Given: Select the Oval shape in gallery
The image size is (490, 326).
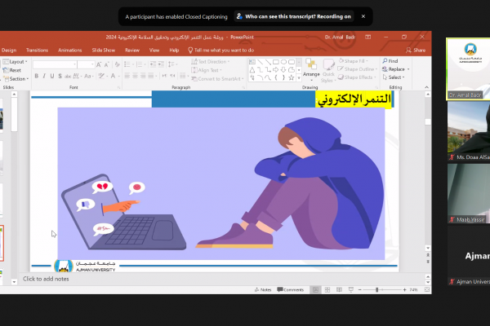Looking at the screenshot, I should pos(283,62).
